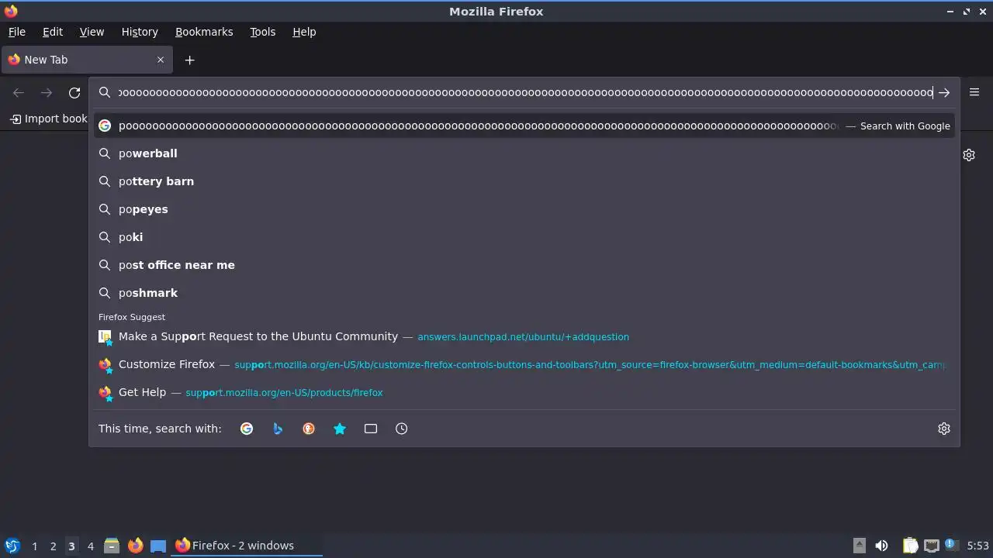
Task: Switch to workspace 4 in taskbar
Action: (90, 546)
